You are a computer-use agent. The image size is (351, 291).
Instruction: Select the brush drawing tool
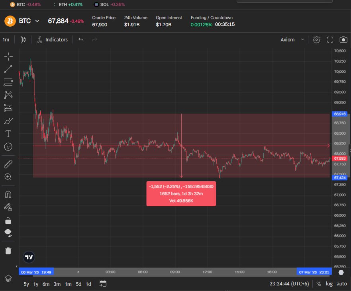8,121
